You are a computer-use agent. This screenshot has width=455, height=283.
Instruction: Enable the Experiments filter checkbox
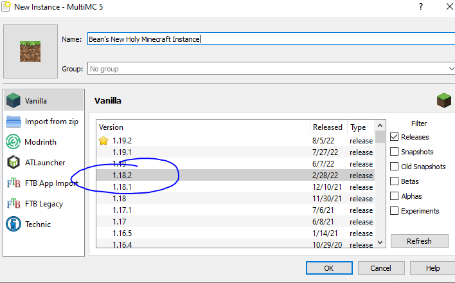pos(394,211)
